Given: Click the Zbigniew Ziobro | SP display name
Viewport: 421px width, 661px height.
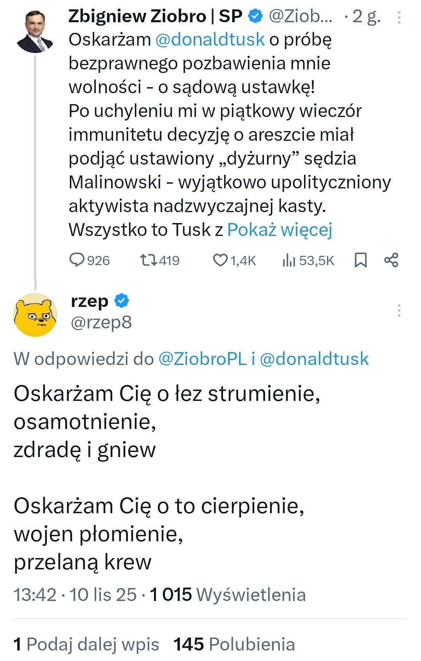Looking at the screenshot, I should pos(155,16).
